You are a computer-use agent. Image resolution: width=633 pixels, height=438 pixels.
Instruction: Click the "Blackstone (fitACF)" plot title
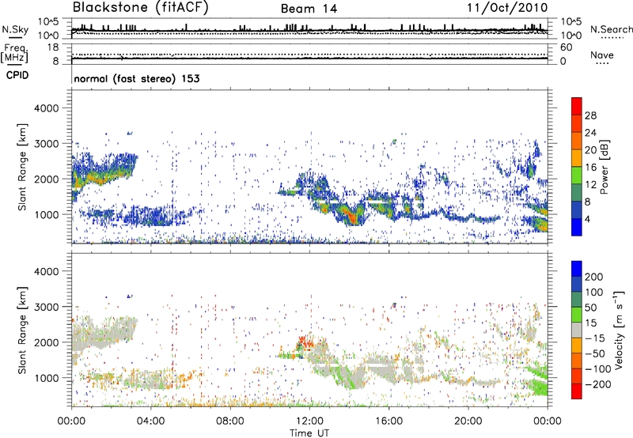[140, 8]
